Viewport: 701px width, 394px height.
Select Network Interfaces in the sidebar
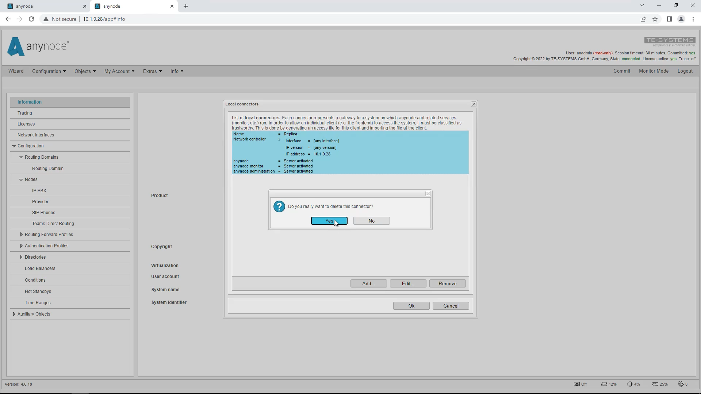pyautogui.click(x=70, y=135)
